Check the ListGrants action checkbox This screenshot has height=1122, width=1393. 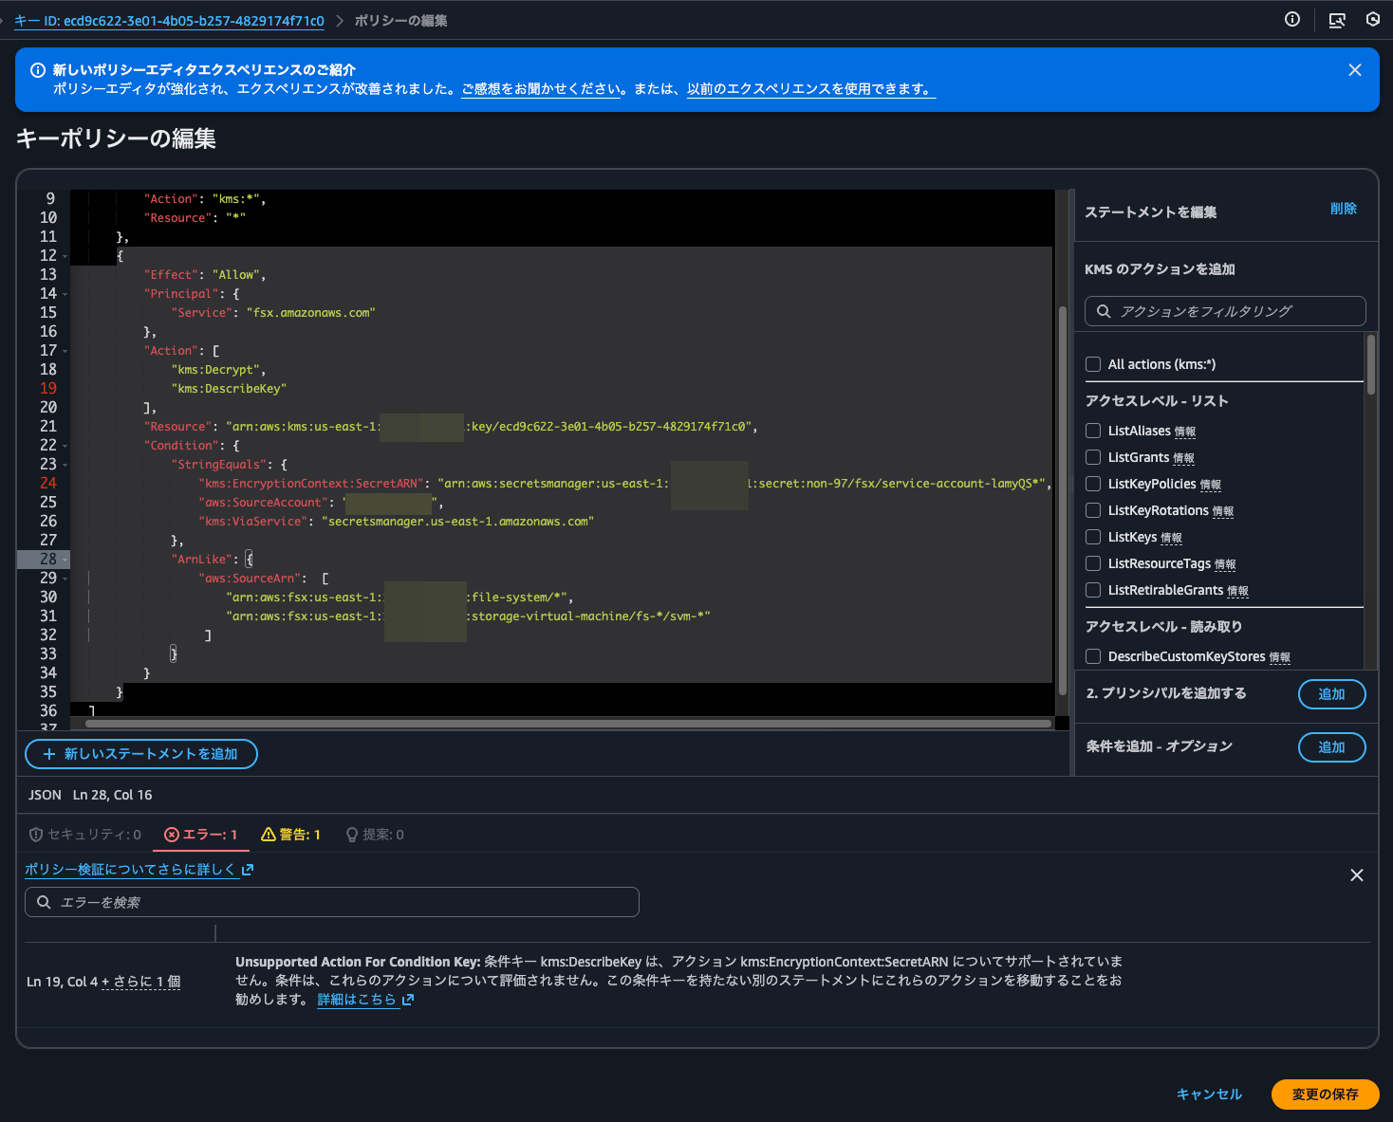pos(1093,457)
